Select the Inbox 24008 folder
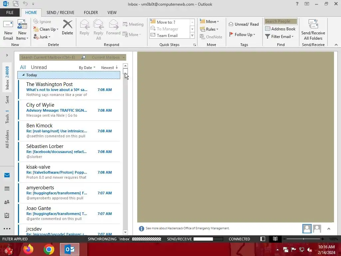Image resolution: width=341 pixels, height=256 pixels. (x=7, y=78)
